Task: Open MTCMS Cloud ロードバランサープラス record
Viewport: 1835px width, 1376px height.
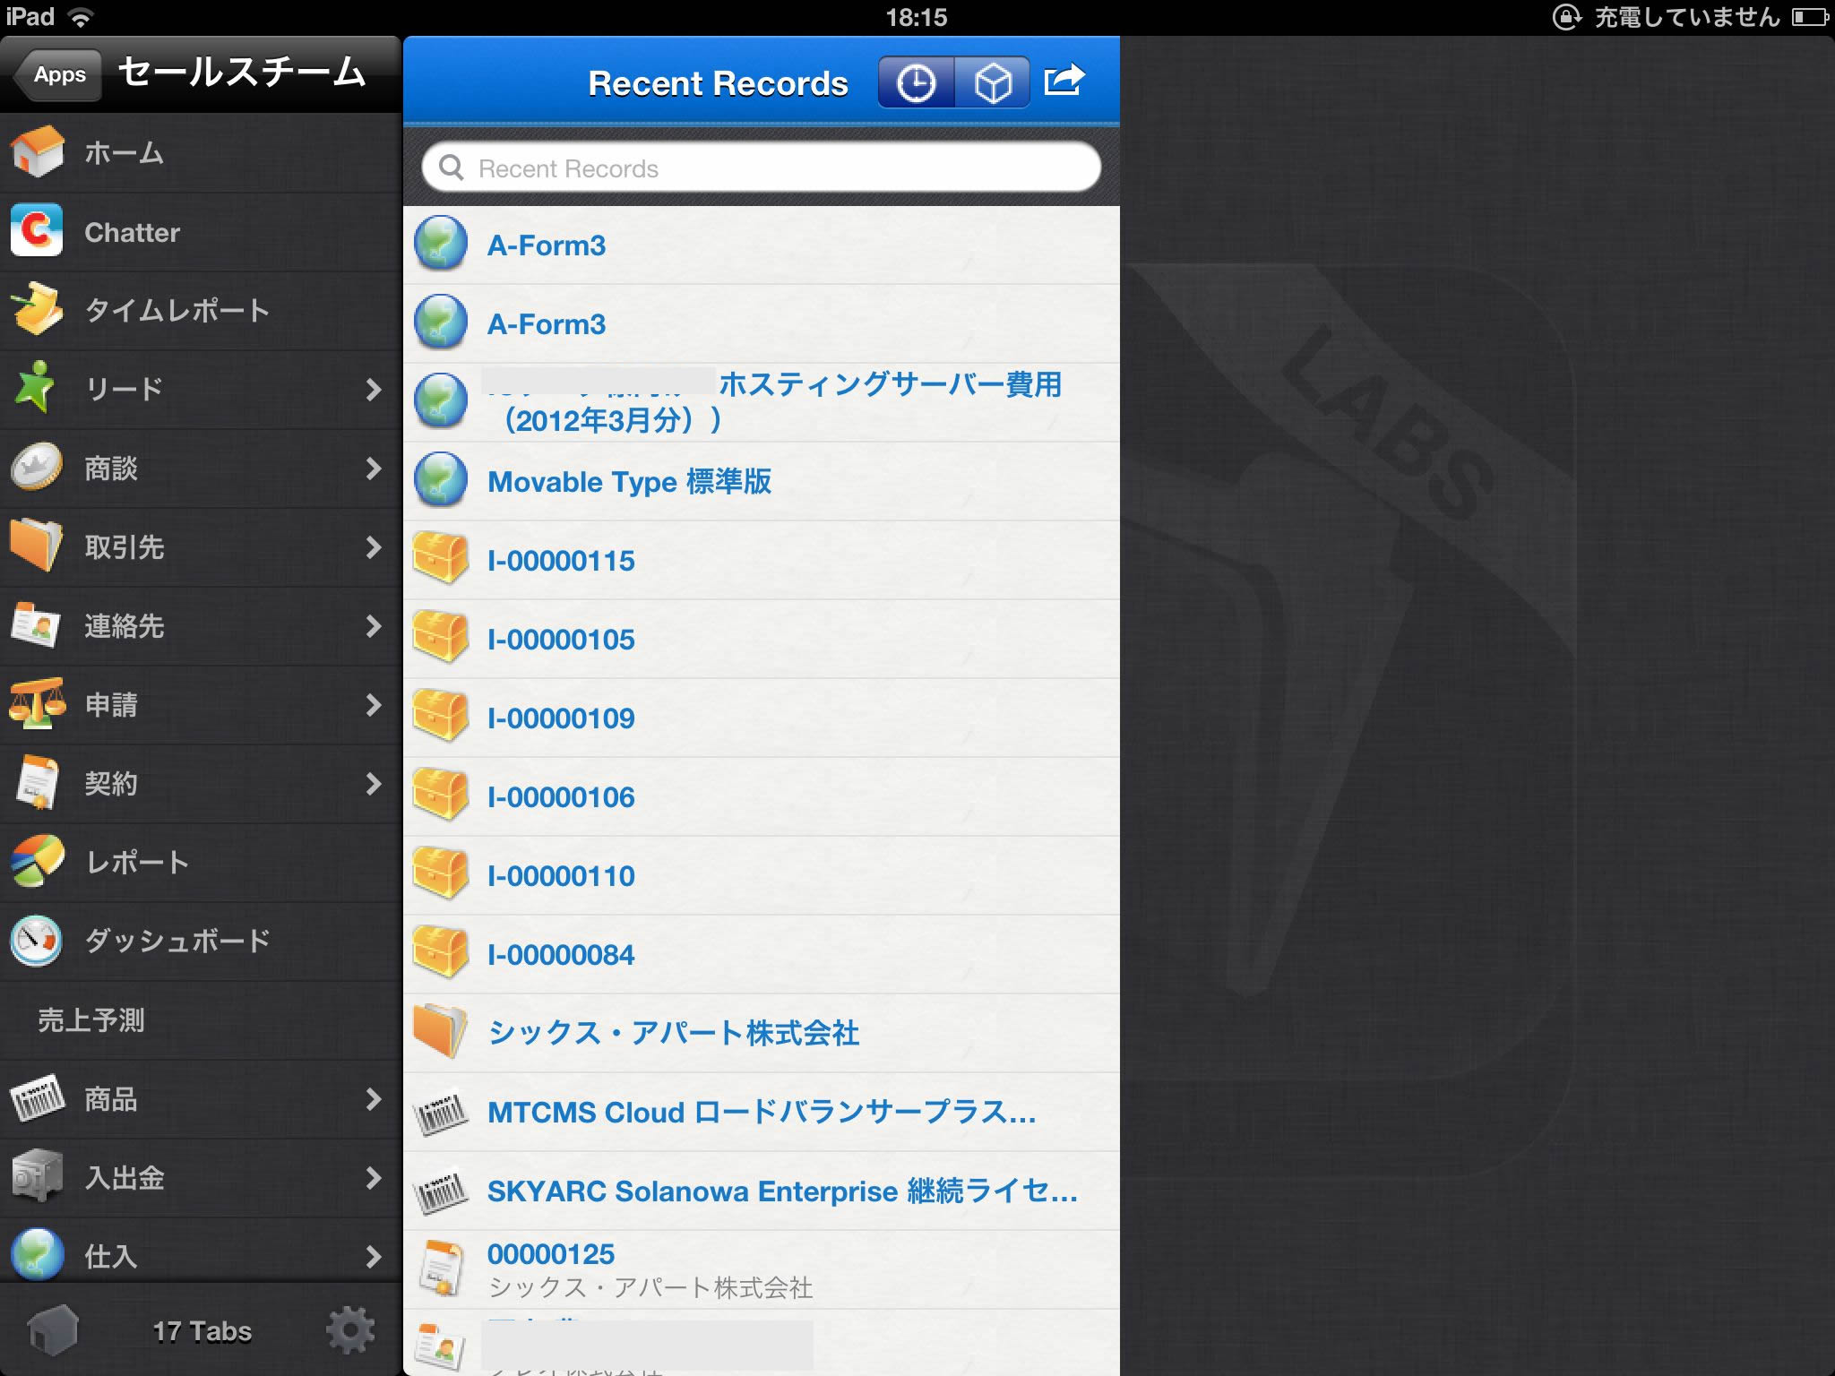Action: [x=762, y=1112]
